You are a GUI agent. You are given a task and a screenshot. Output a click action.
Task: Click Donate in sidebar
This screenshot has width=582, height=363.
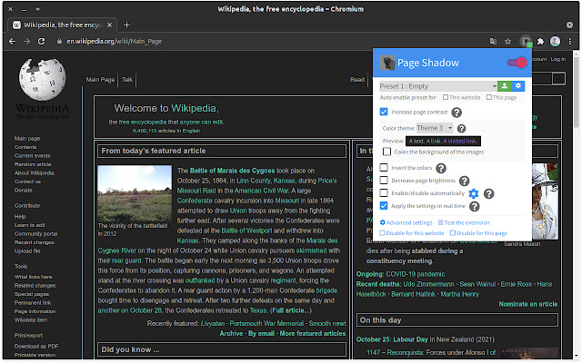tap(23, 190)
